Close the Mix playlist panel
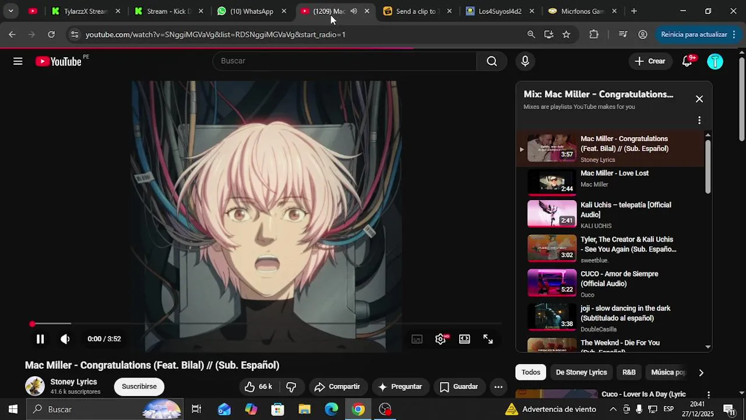Screen dimensions: 746x420 pyautogui.click(x=699, y=99)
